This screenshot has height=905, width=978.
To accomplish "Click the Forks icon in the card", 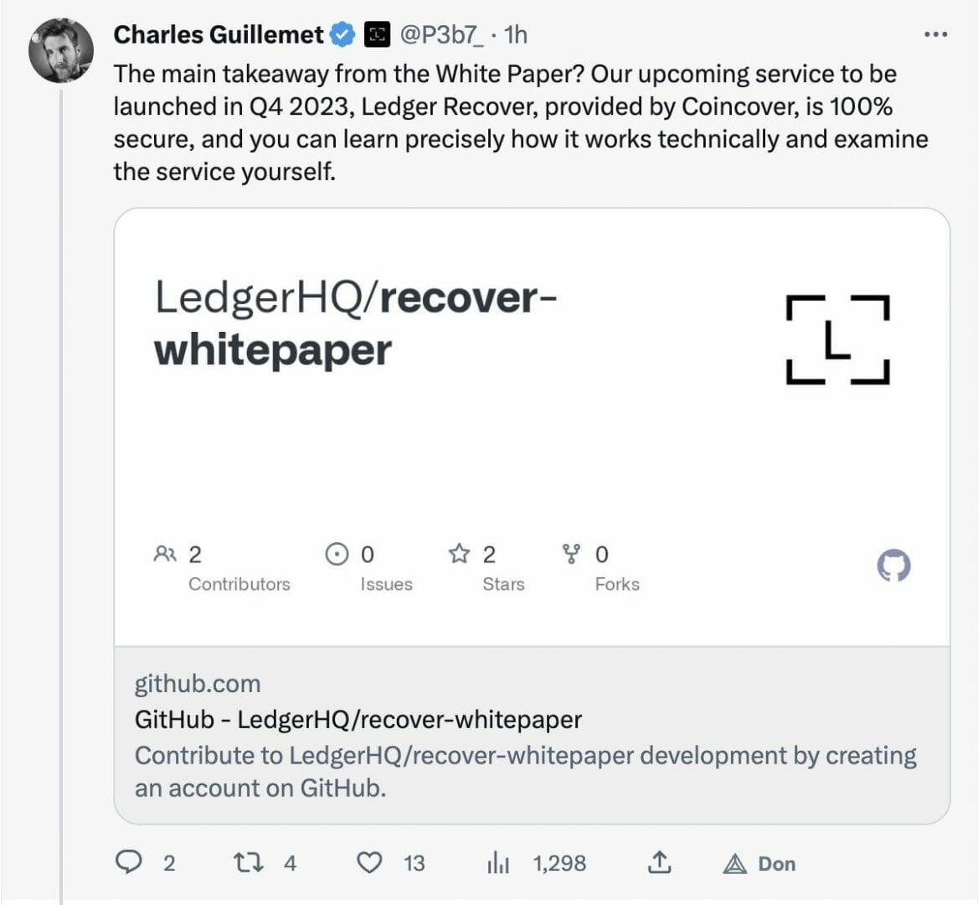I will (x=571, y=554).
